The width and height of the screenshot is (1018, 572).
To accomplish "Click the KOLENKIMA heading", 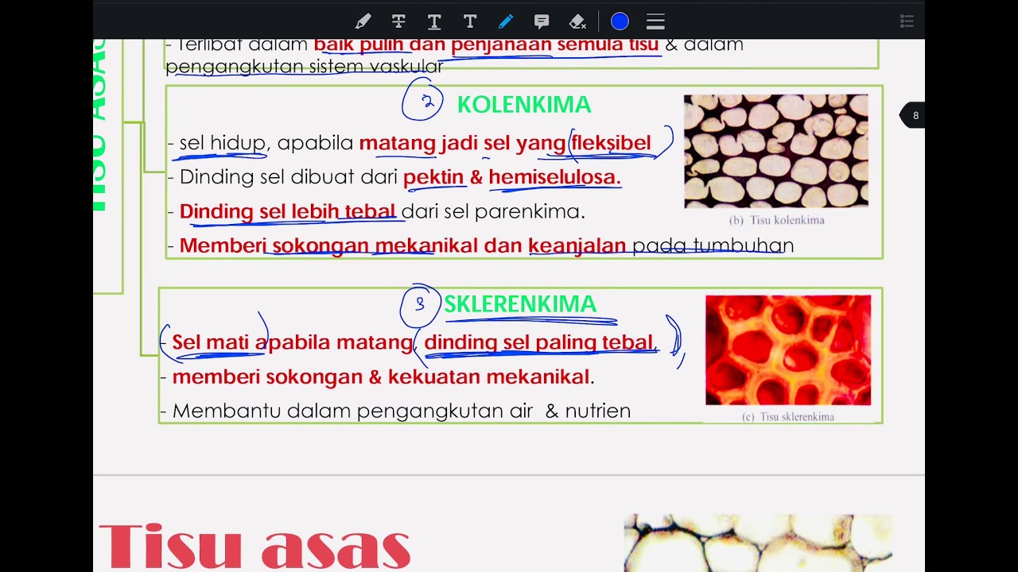I will click(524, 105).
